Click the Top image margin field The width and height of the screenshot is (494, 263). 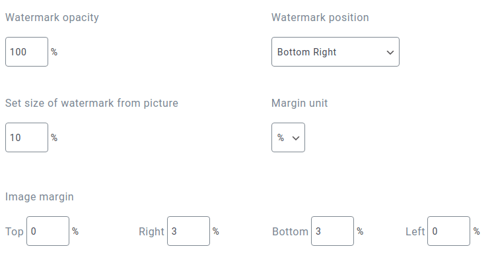[x=48, y=231]
